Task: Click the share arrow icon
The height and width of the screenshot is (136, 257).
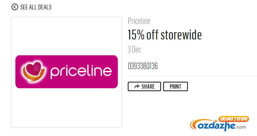Action: point(137,86)
